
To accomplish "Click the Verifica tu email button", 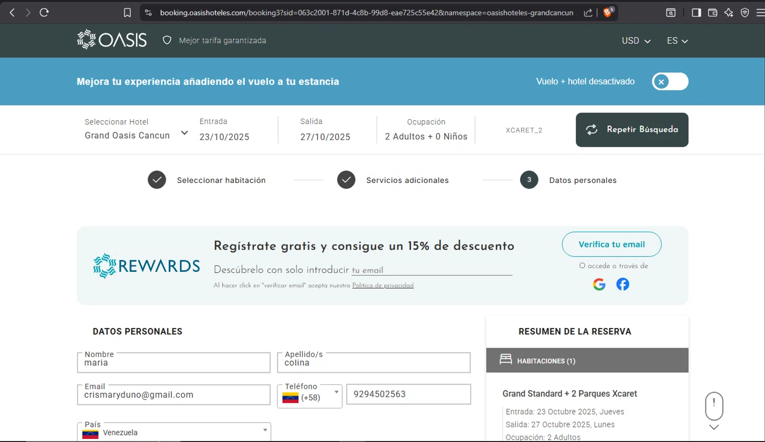I will click(x=611, y=244).
